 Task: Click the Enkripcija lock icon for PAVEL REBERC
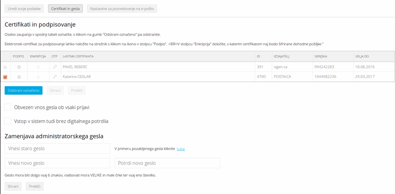pyautogui.click(x=39, y=67)
